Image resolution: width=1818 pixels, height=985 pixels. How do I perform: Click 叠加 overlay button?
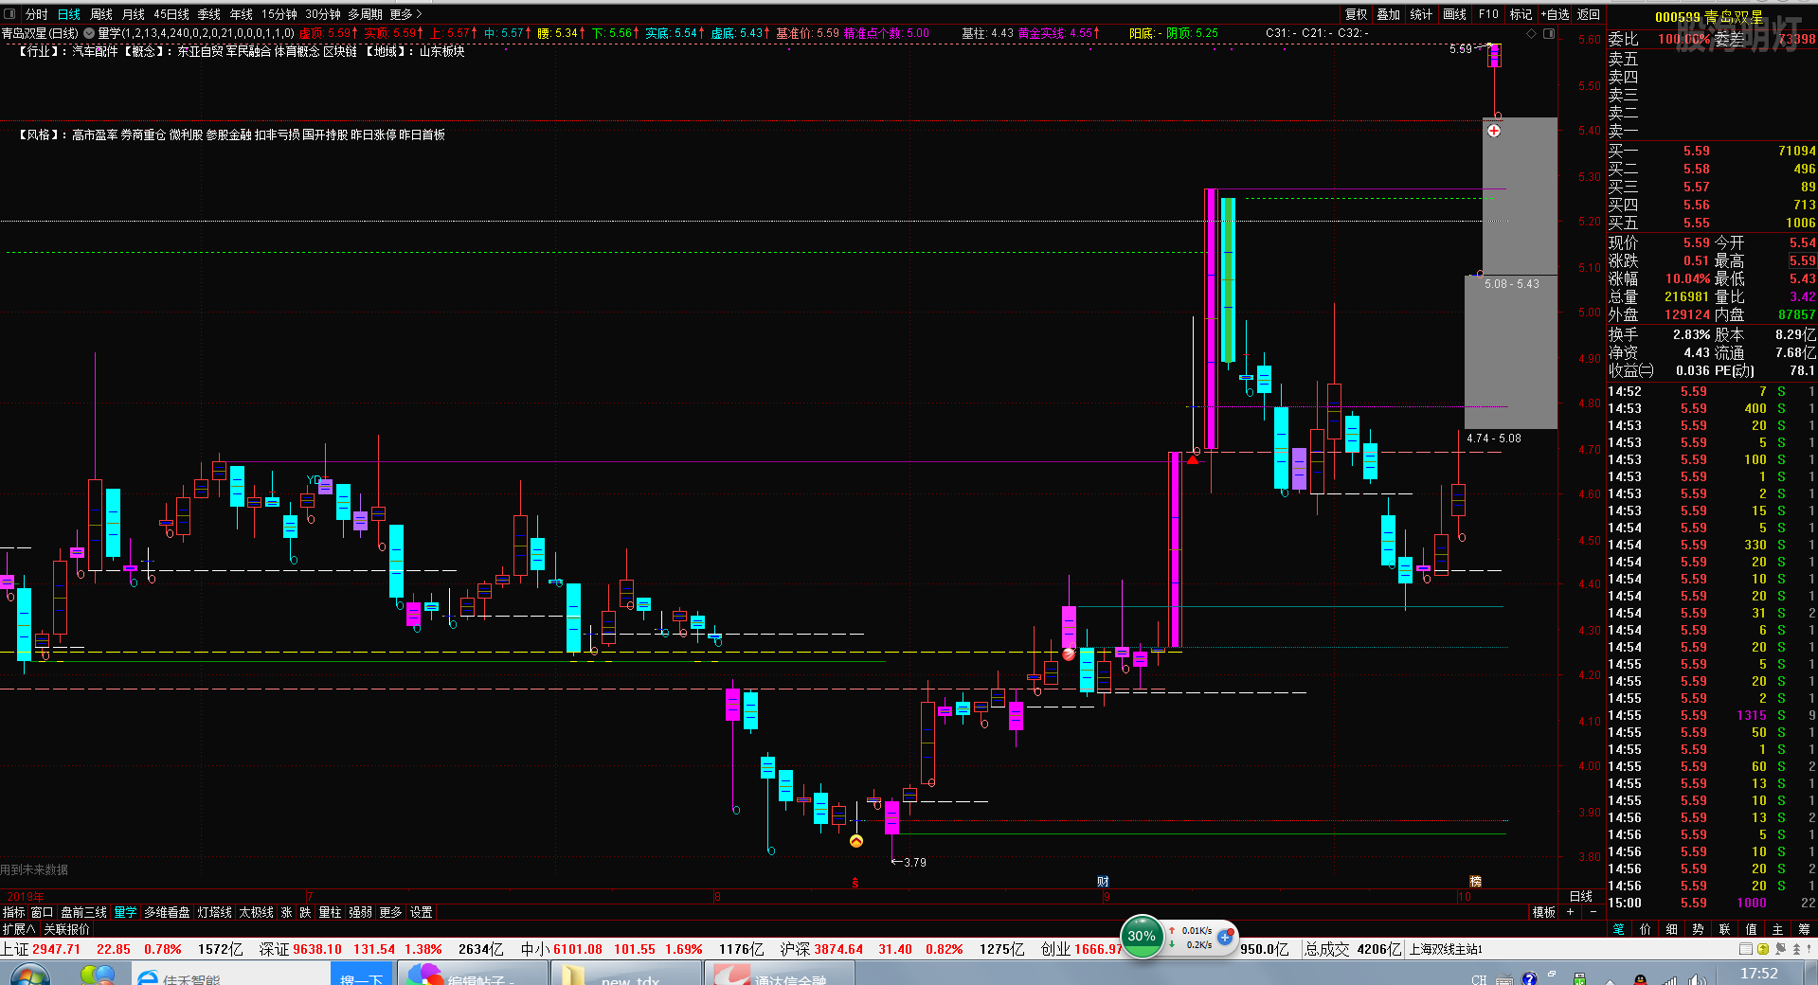coord(1389,14)
